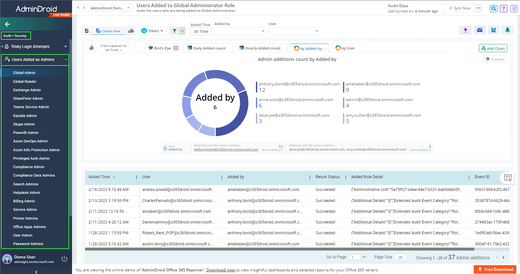Click the Page Size input field
The image size is (520, 274).
[400, 257]
